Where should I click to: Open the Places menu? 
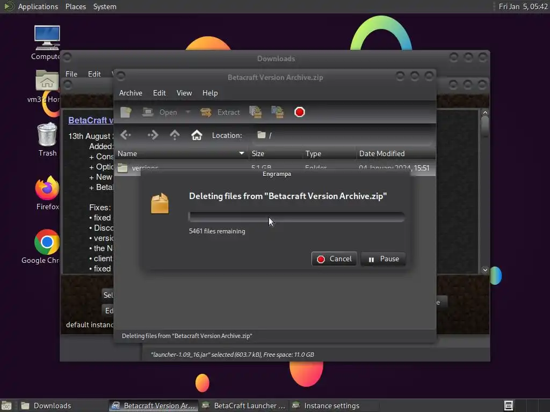[75, 6]
